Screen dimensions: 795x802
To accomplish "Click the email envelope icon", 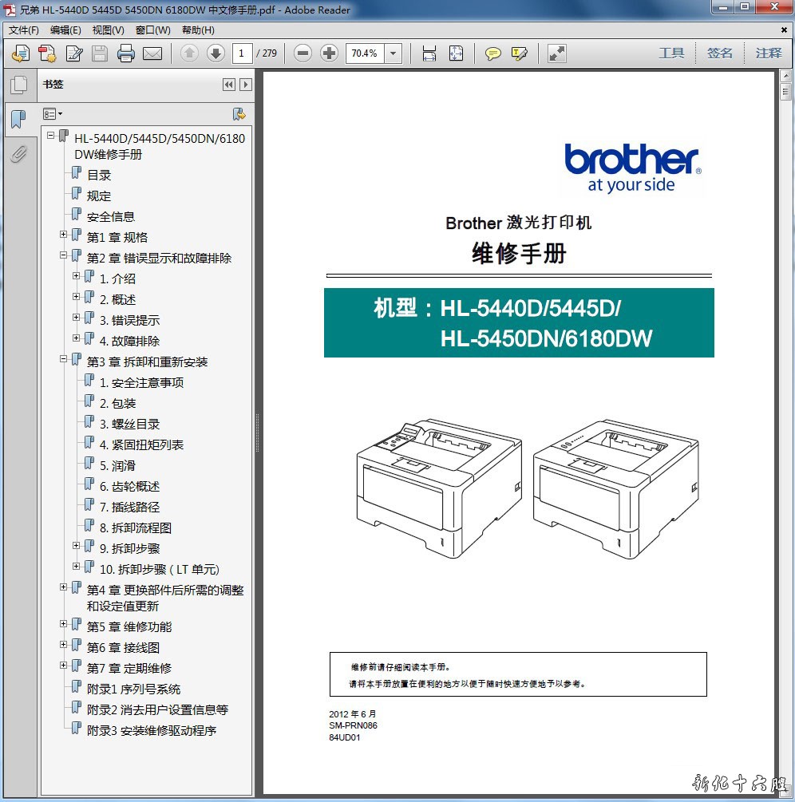I will point(152,53).
